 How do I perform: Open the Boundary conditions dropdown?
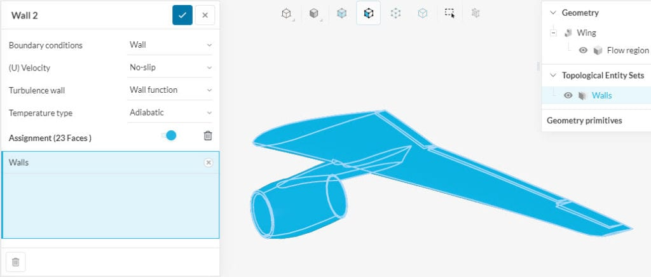(x=170, y=45)
